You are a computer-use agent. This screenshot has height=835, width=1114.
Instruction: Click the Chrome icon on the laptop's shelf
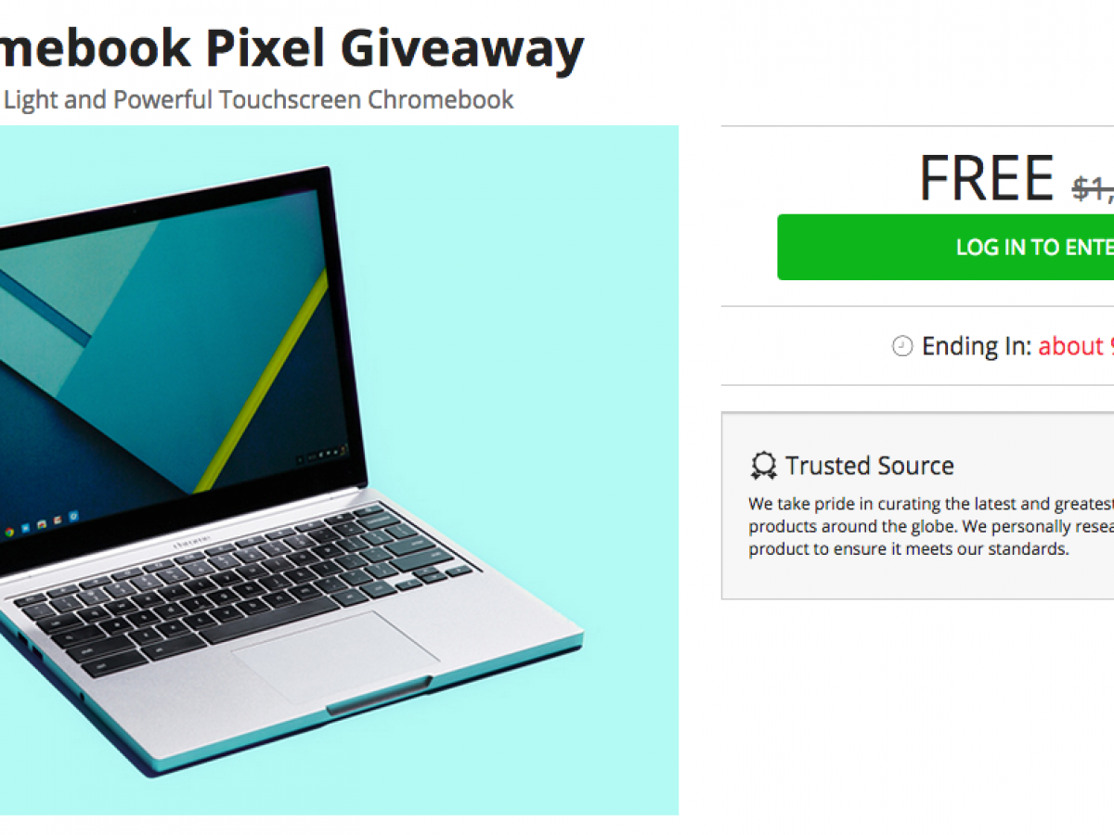9,532
